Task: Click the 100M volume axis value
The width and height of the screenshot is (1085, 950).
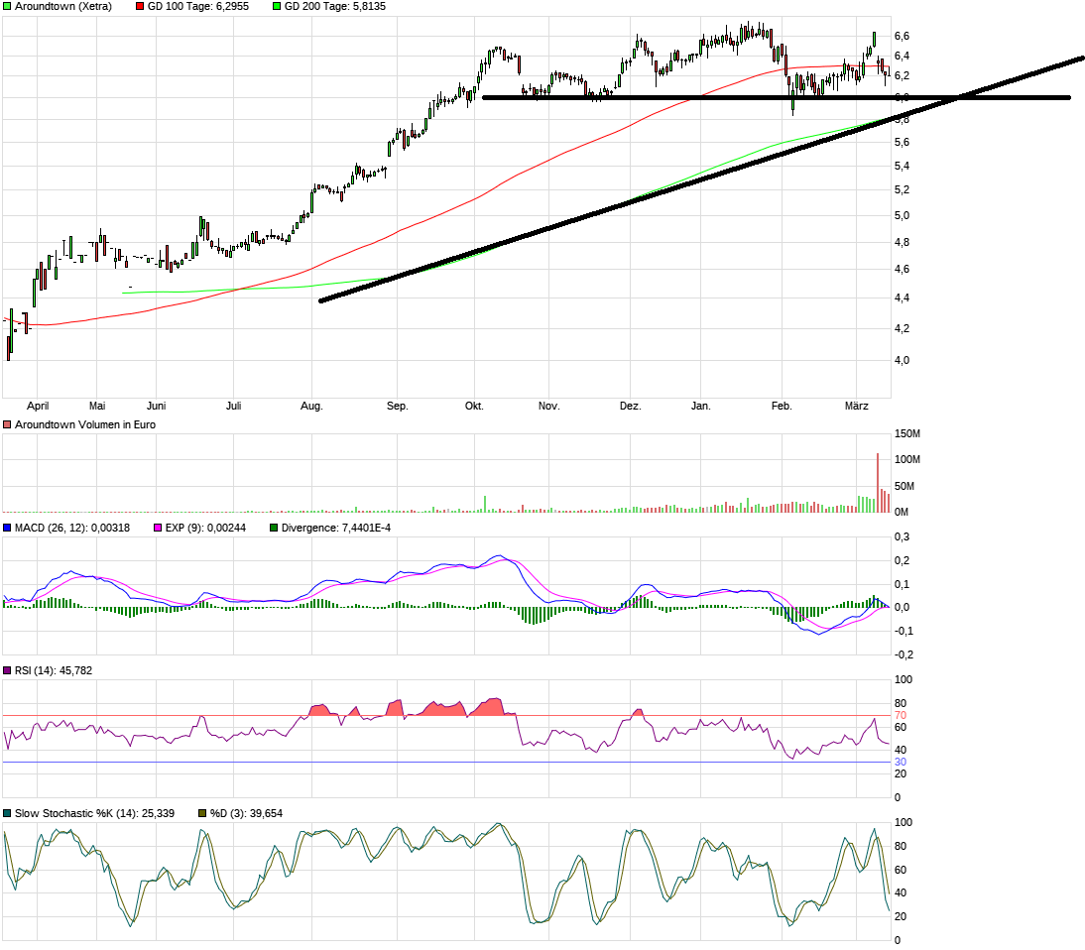Action: (907, 459)
